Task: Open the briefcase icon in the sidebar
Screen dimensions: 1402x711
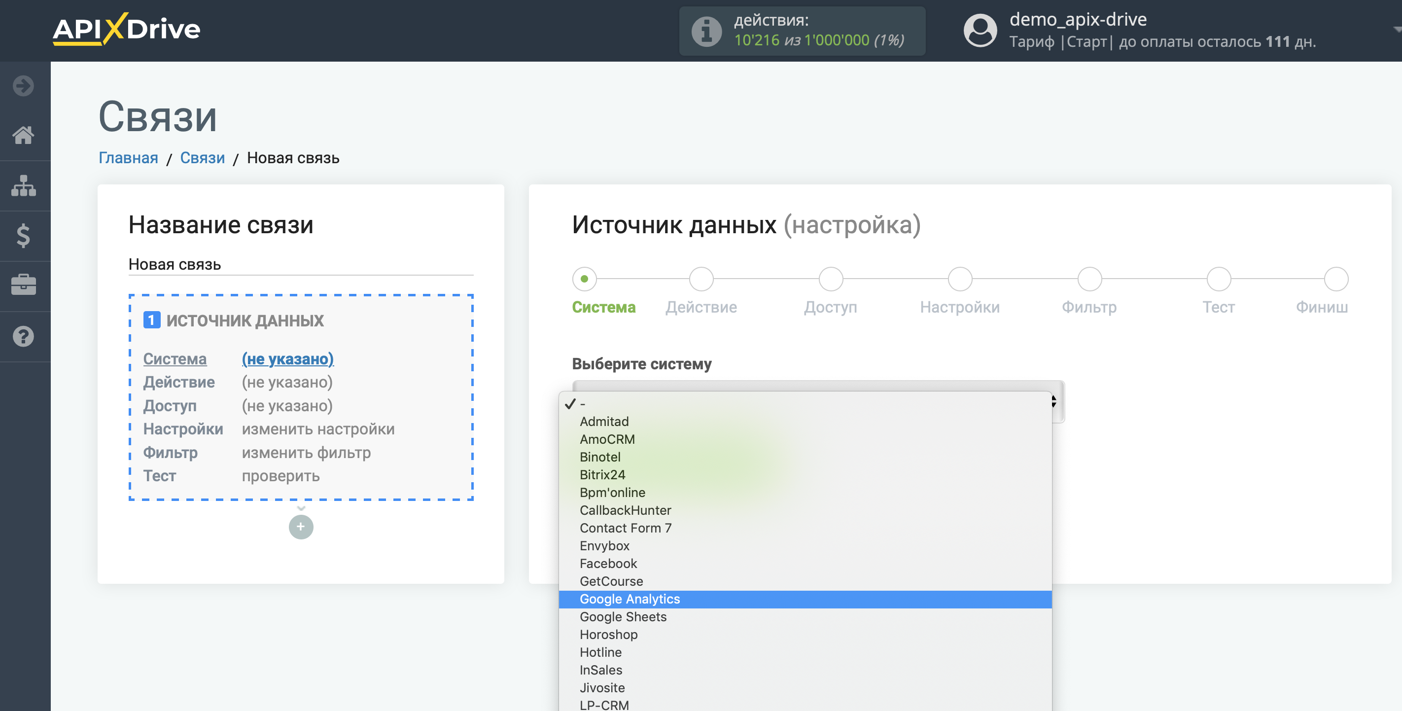Action: pyautogui.click(x=23, y=284)
